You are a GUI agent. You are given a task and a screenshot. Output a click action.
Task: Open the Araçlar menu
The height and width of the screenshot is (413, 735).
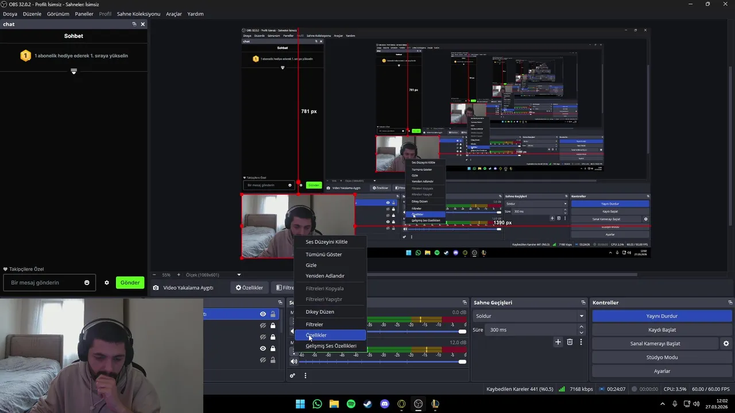click(x=174, y=14)
